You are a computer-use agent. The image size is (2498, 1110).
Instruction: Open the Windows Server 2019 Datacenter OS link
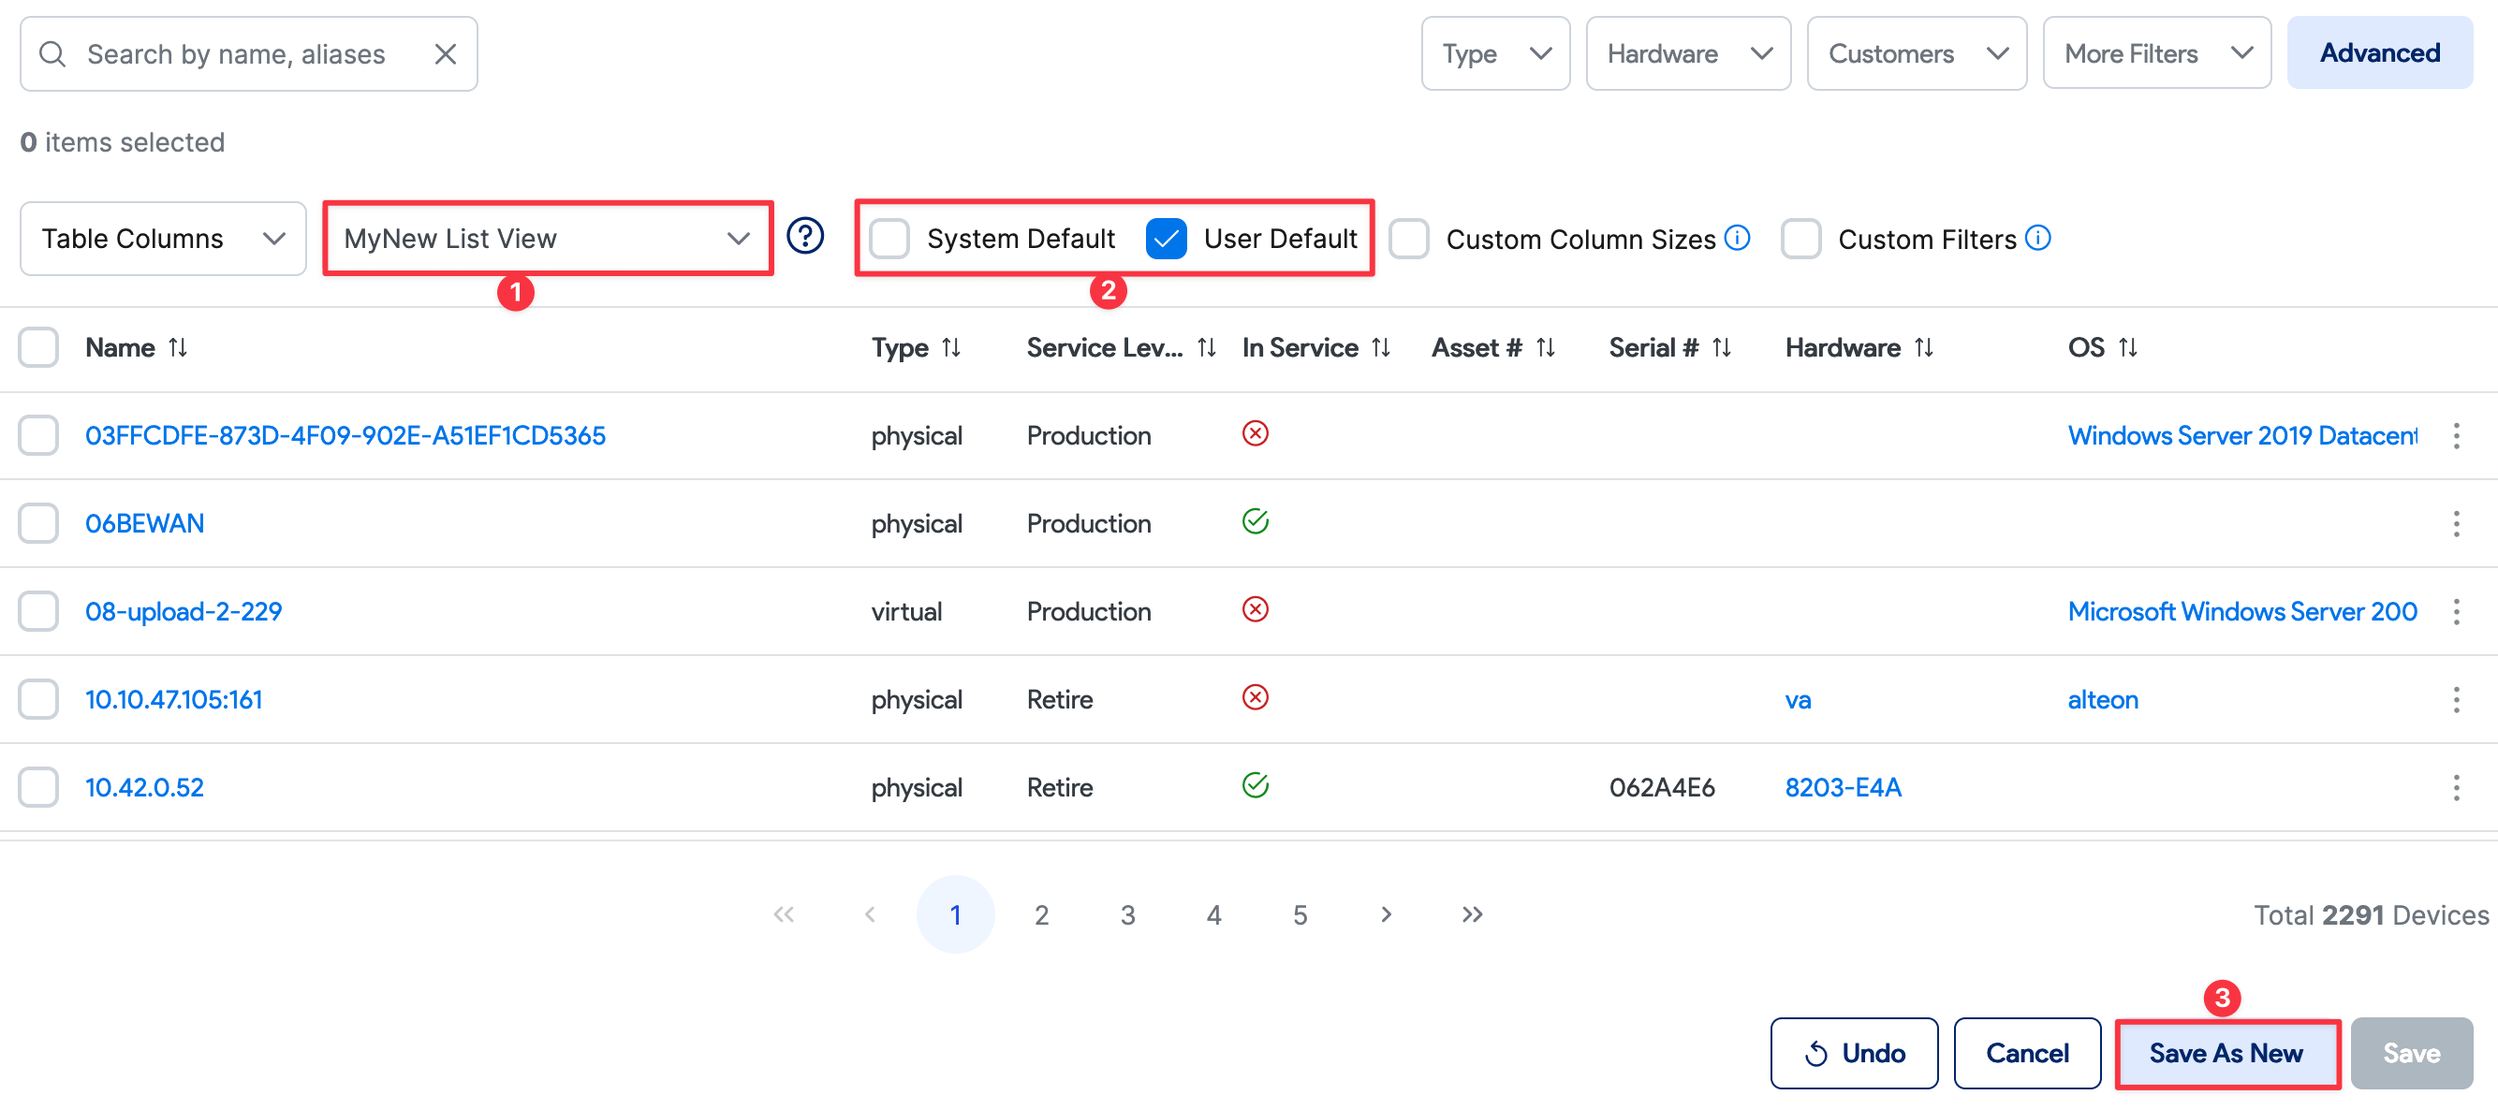tap(2241, 435)
